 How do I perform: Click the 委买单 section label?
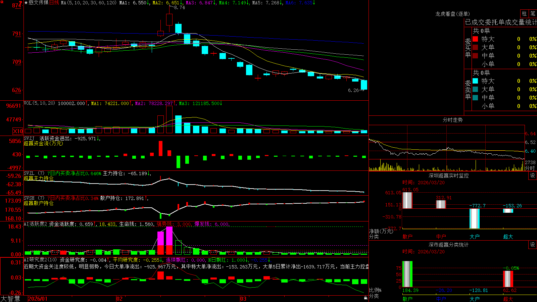pos(468,48)
